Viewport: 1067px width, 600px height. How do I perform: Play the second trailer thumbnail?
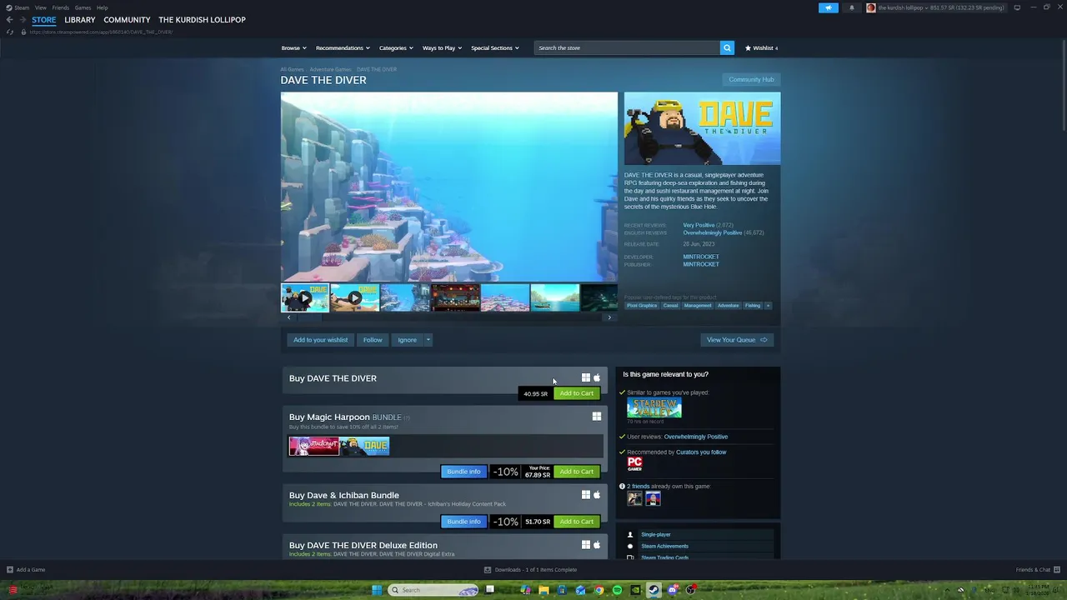[x=354, y=297]
